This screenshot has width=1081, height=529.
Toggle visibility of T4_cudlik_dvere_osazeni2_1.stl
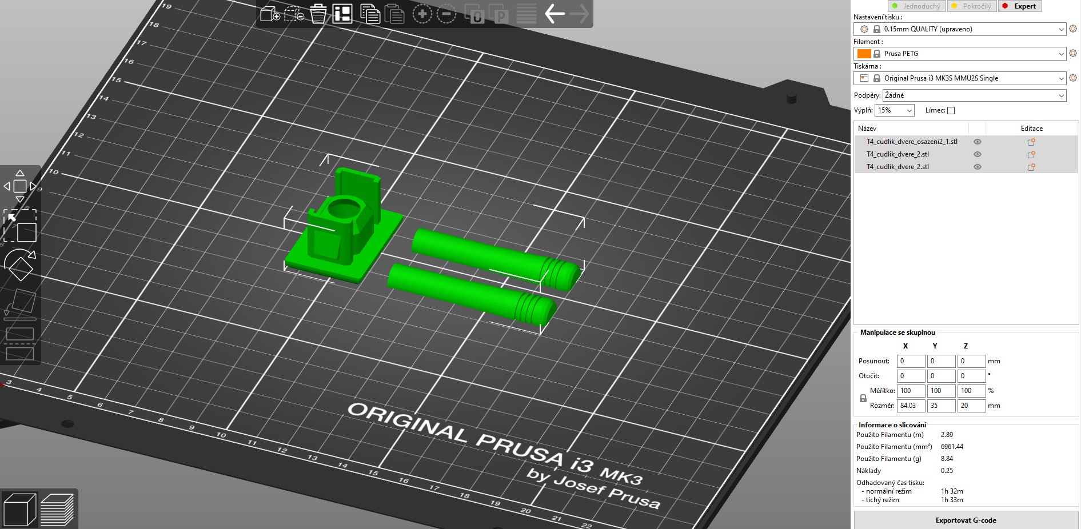[978, 142]
